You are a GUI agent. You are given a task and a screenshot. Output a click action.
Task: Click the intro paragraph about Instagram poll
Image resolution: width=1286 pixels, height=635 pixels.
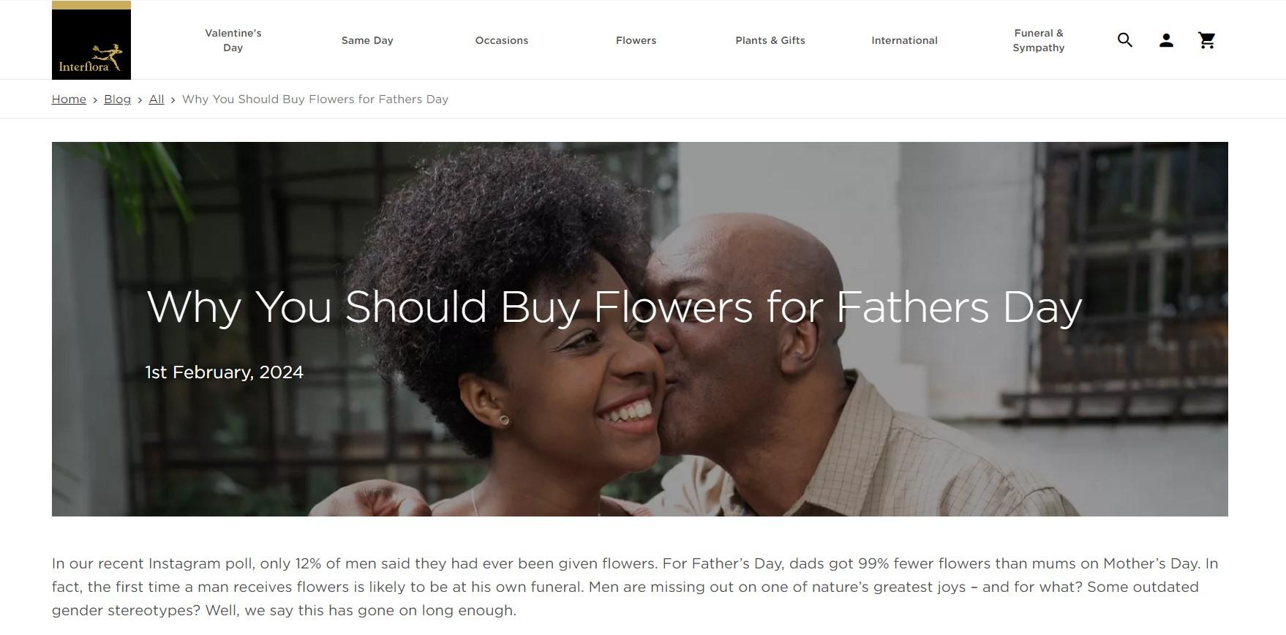tap(635, 587)
